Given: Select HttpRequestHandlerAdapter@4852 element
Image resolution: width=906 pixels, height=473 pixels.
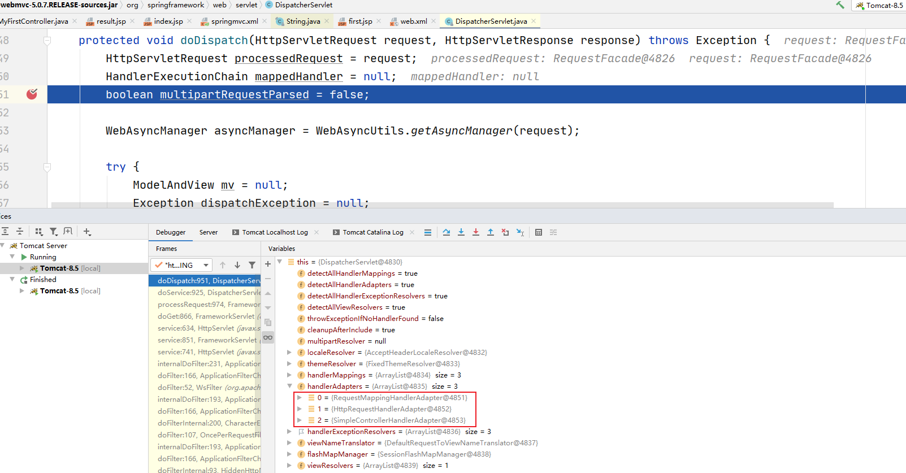Looking at the screenshot, I should click(x=384, y=409).
